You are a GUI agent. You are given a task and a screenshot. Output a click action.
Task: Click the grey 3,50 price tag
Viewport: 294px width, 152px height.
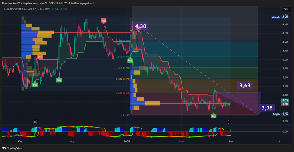click(x=285, y=104)
